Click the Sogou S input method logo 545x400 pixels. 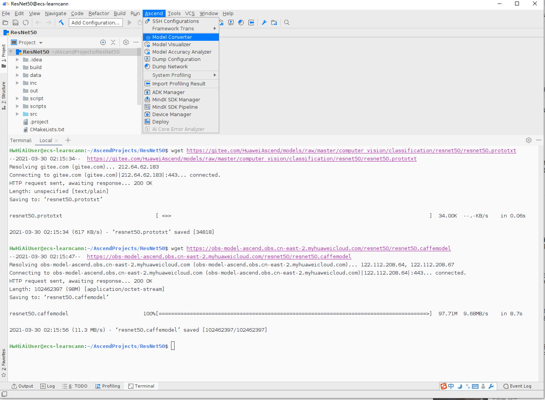coord(444,386)
